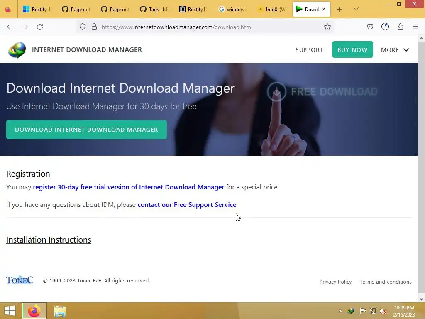Image resolution: width=425 pixels, height=319 pixels.
Task: Switch to the Google windows search tab
Action: click(232, 10)
